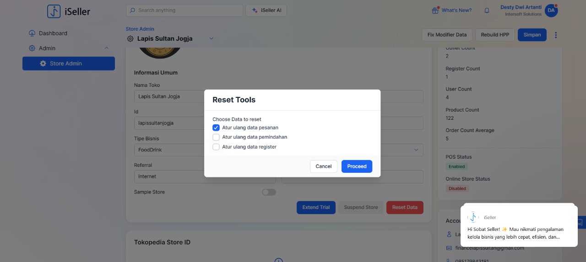This screenshot has height=262, width=586.
Task: Select Store Admin in the sidebar
Action: tap(69, 64)
